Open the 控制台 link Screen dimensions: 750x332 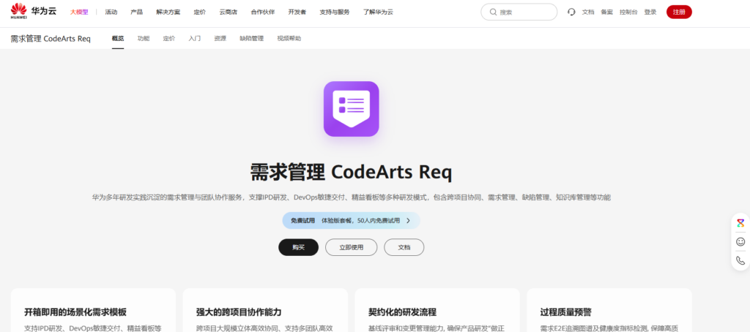point(628,12)
